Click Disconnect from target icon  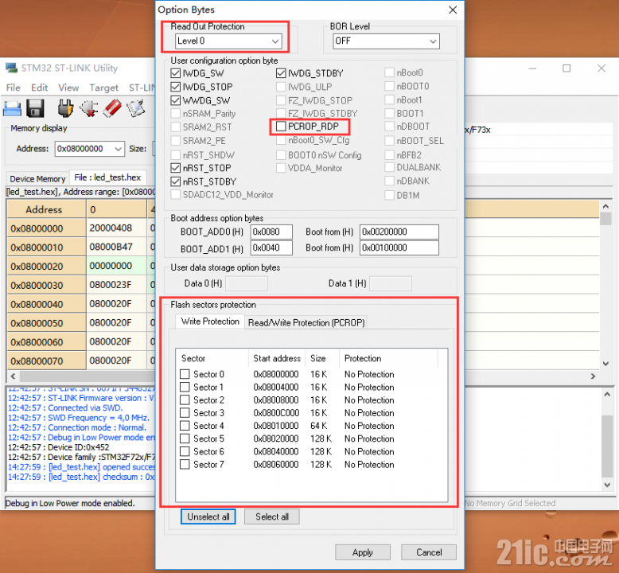(89, 108)
